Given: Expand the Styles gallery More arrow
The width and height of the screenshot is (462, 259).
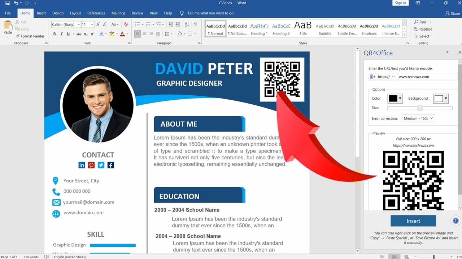Looking at the screenshot, I should tap(405, 35).
